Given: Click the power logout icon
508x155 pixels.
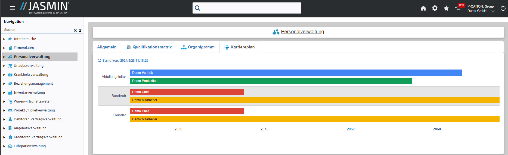Looking at the screenshot, I should [x=503, y=8].
